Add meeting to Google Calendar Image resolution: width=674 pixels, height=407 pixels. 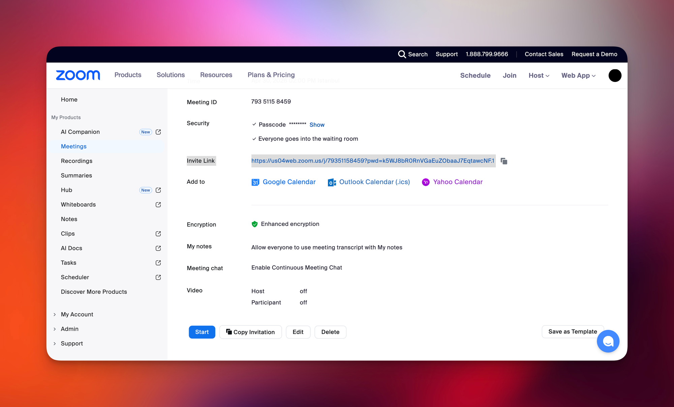(x=289, y=182)
